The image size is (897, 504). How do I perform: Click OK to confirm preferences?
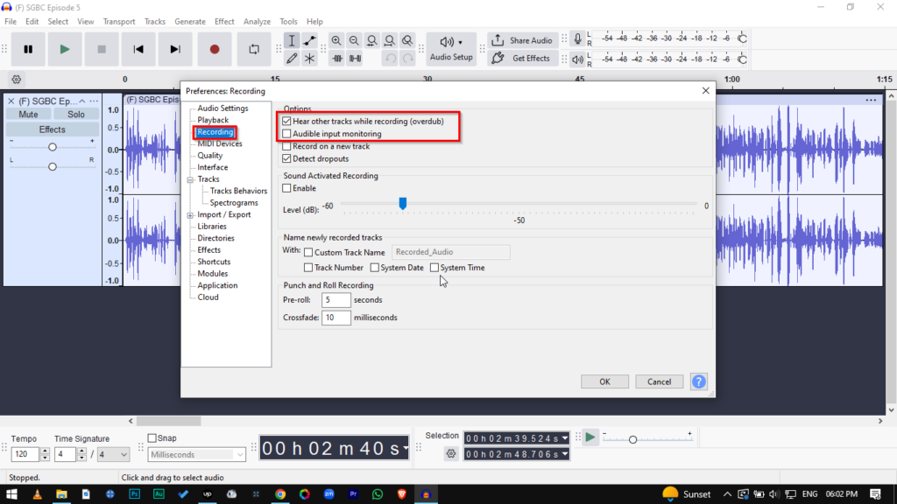coord(604,381)
